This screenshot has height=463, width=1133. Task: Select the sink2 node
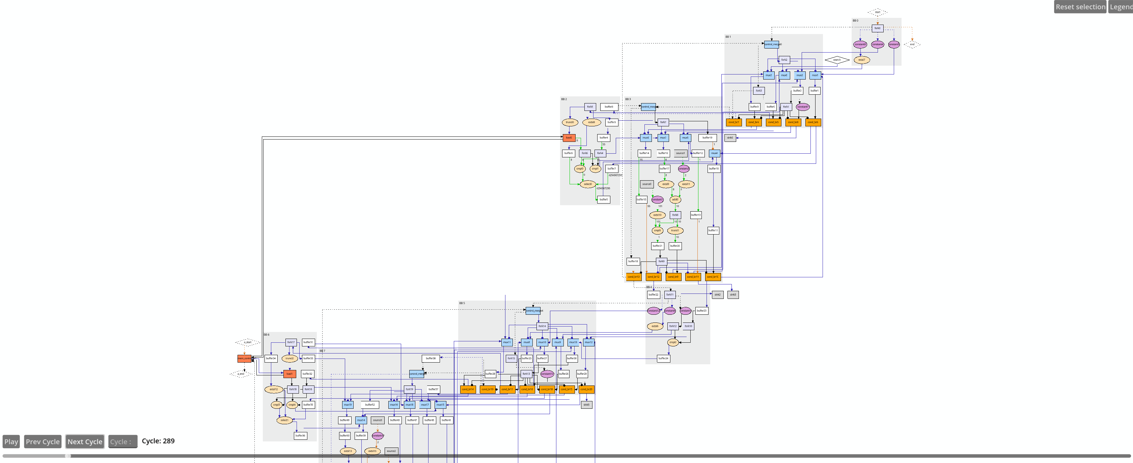point(717,295)
